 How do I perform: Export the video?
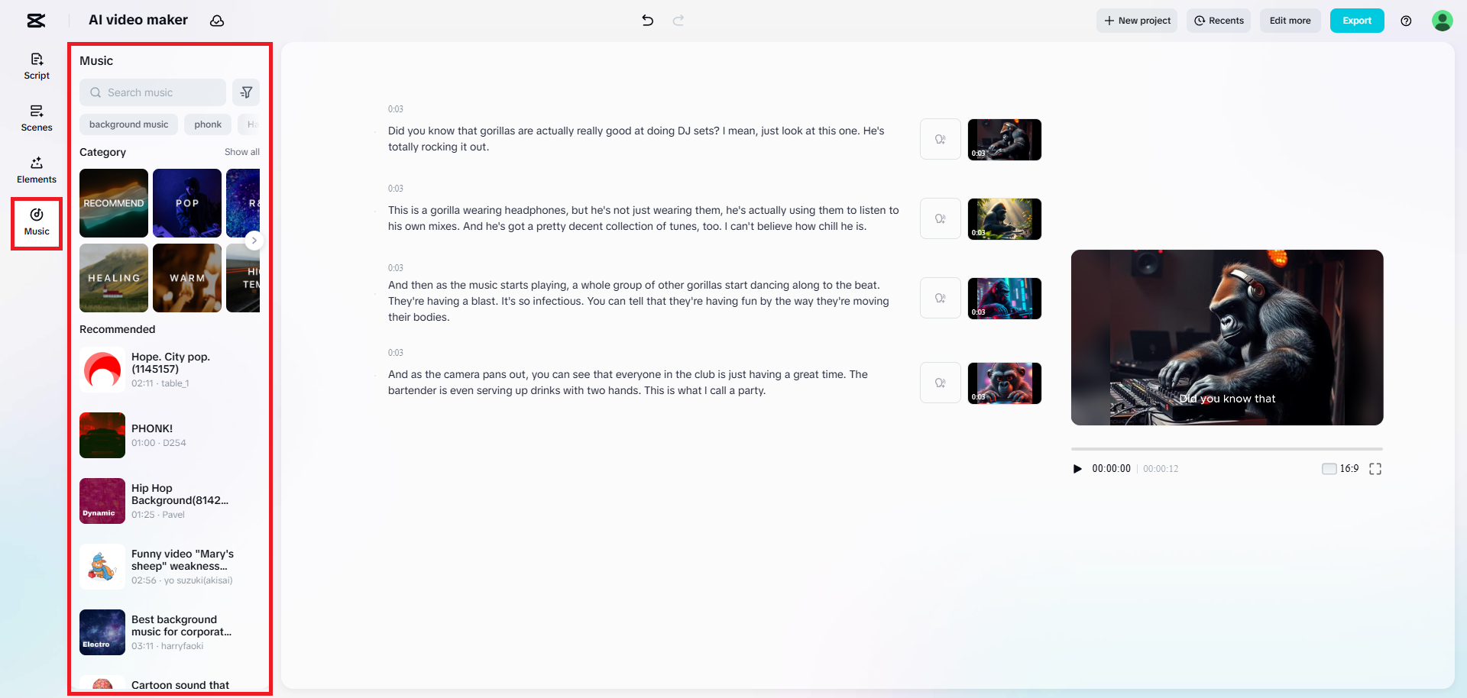tap(1357, 21)
